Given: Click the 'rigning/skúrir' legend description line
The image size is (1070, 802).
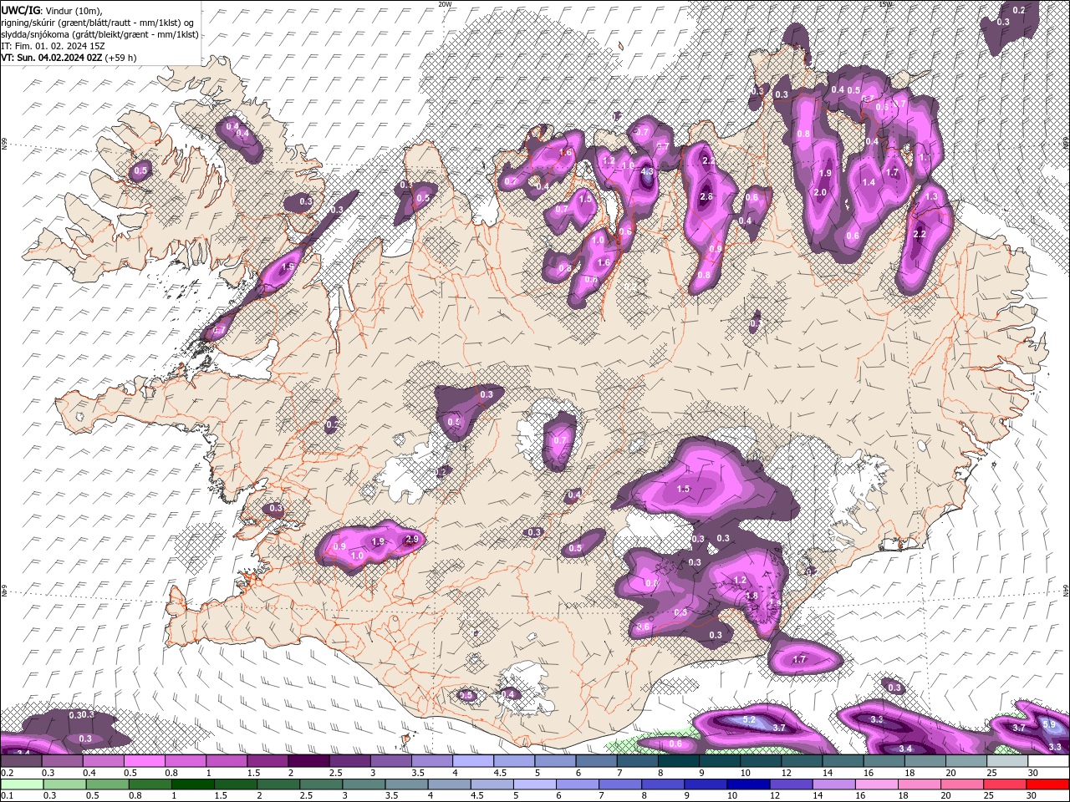Looking at the screenshot, I should click(99, 22).
